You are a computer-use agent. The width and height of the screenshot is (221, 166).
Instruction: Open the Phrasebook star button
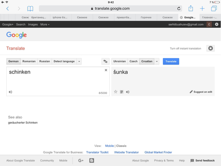point(211,48)
